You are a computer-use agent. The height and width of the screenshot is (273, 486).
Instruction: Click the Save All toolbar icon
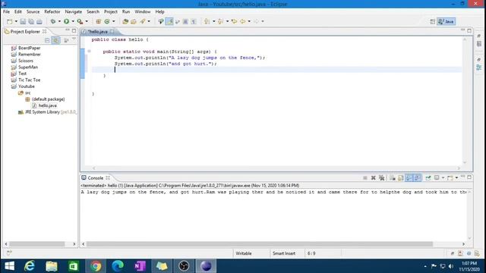tap(31, 21)
